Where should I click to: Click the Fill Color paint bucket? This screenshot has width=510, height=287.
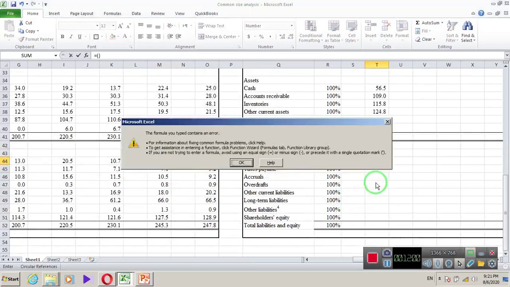coord(112,37)
